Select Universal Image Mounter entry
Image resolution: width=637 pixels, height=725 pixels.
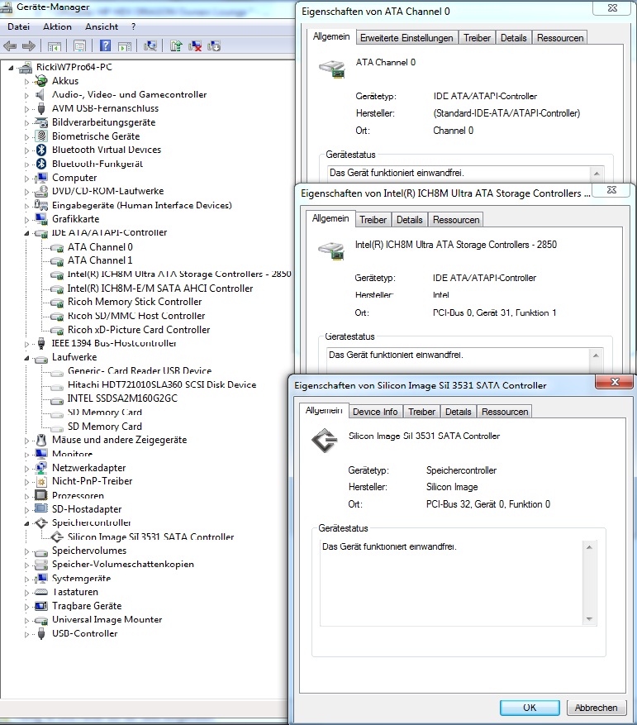(x=107, y=619)
